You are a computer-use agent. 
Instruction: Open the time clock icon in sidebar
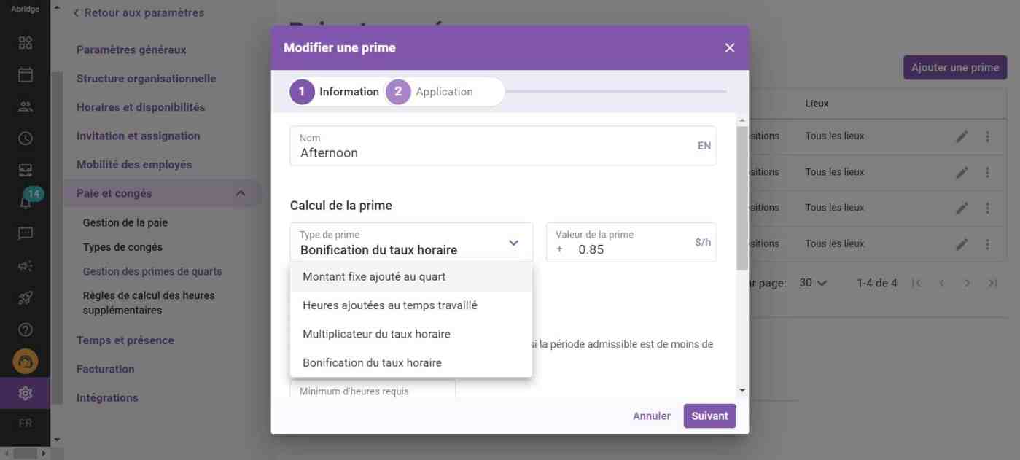point(25,137)
